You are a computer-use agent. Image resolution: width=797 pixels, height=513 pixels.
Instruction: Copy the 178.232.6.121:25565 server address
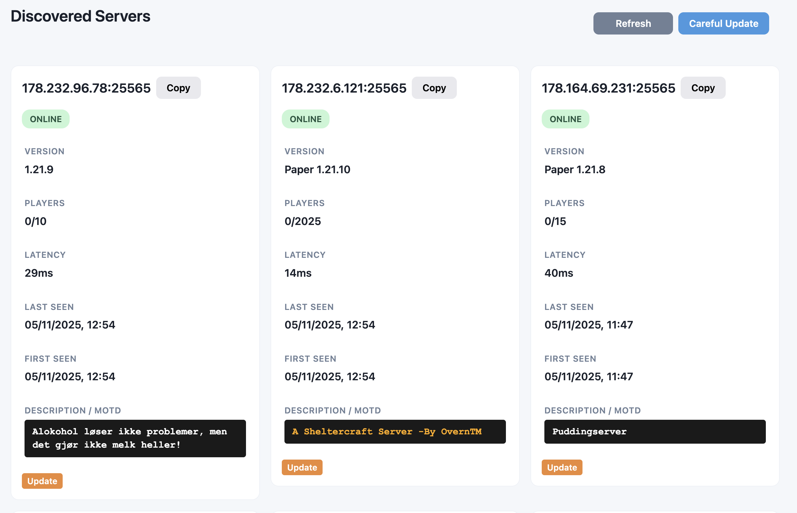(434, 88)
